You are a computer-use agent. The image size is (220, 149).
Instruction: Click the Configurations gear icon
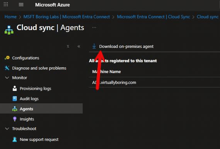pos(7,58)
